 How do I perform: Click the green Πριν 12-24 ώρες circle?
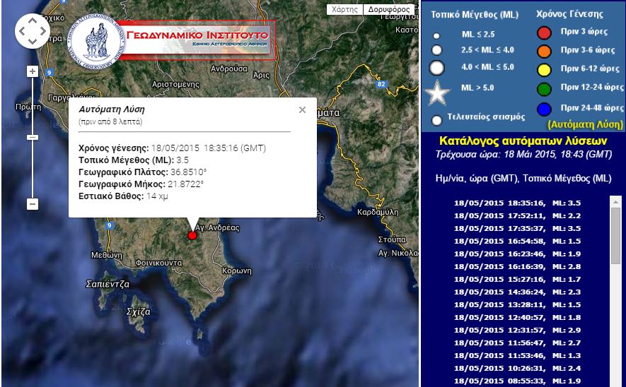[544, 88]
